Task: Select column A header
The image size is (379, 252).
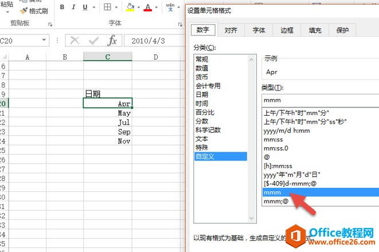Action: pyautogui.click(x=28, y=57)
